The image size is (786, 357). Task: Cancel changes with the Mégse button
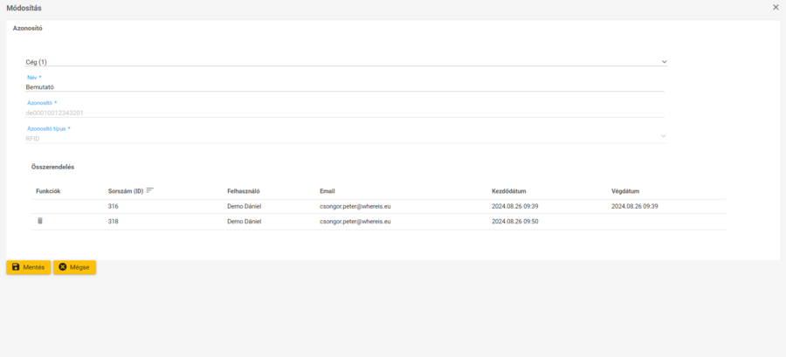tap(74, 267)
